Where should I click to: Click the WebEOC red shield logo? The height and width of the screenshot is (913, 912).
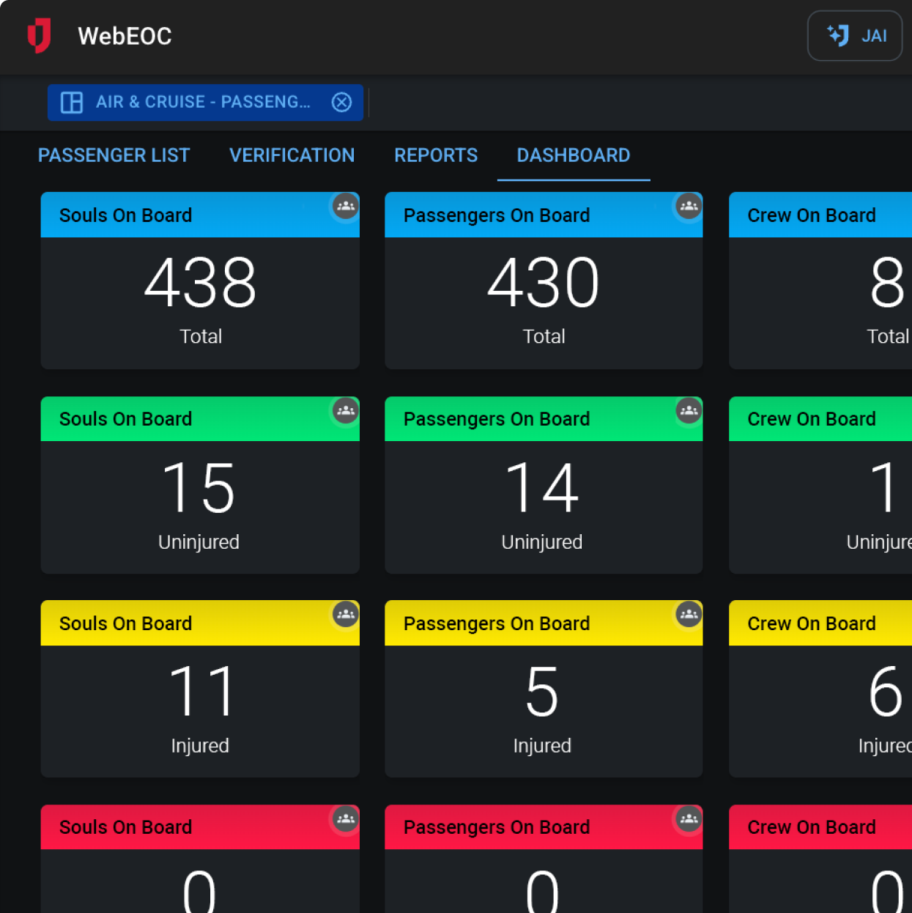(x=39, y=35)
